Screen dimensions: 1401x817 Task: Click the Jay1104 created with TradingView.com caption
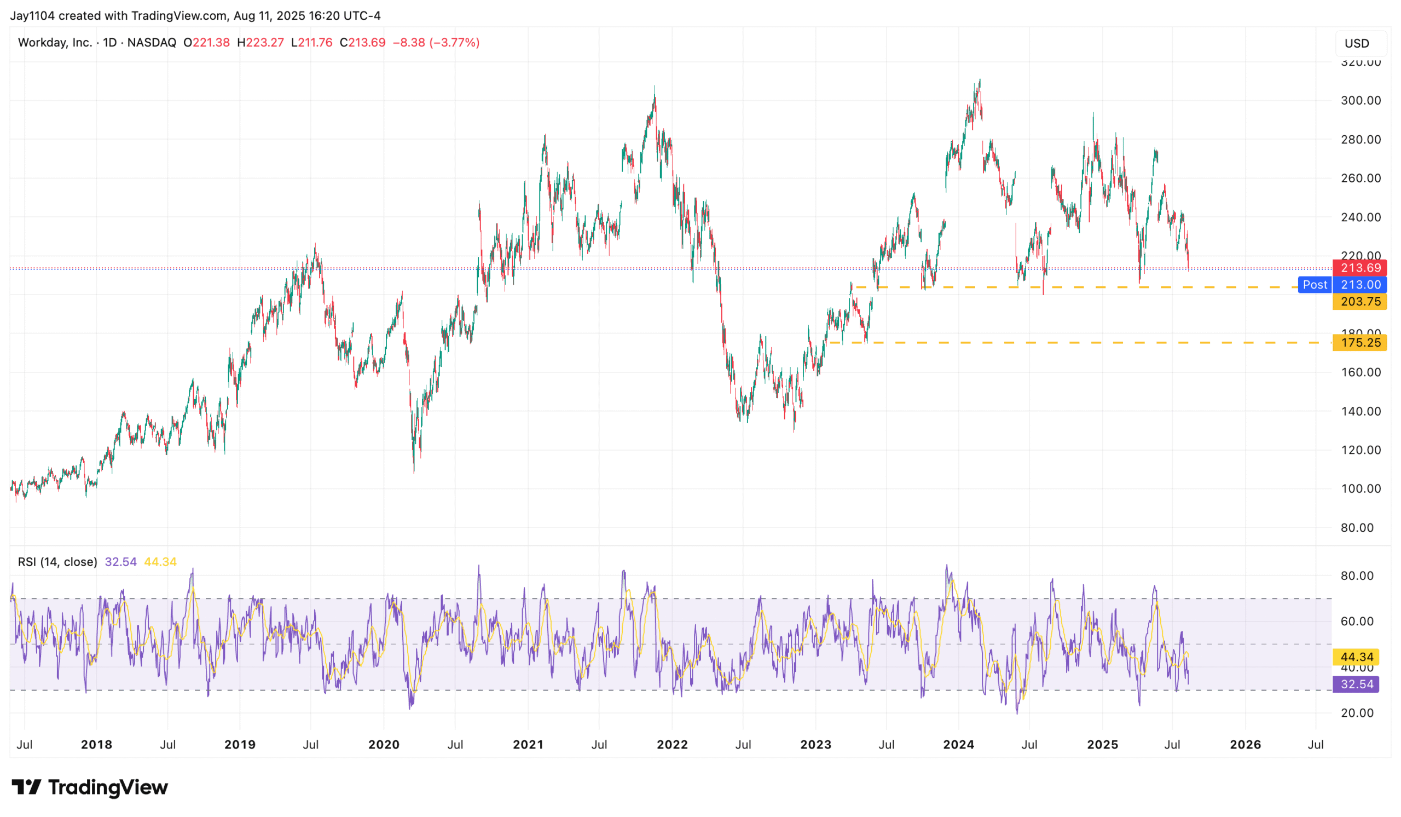(195, 15)
